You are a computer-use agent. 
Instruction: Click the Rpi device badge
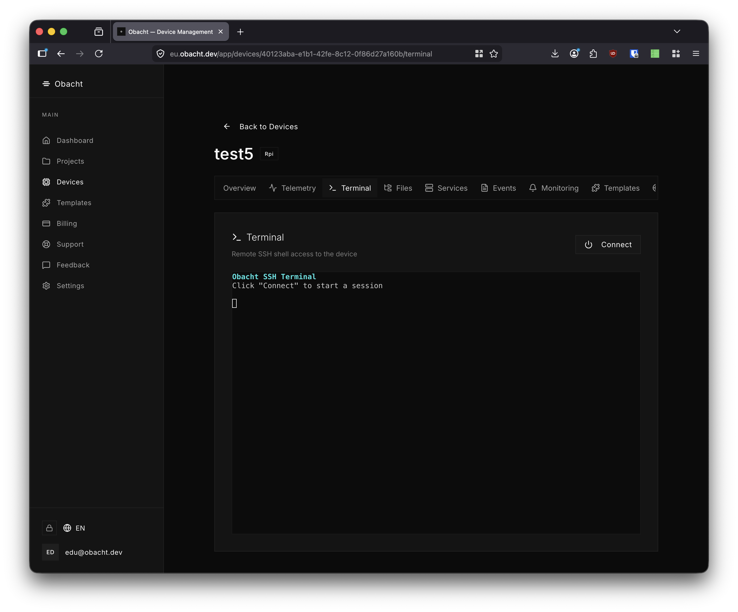coord(269,154)
